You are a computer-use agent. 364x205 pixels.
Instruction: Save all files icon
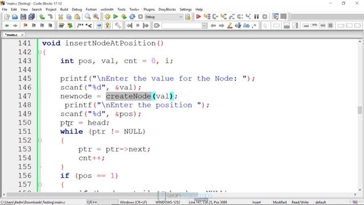click(x=32, y=17)
